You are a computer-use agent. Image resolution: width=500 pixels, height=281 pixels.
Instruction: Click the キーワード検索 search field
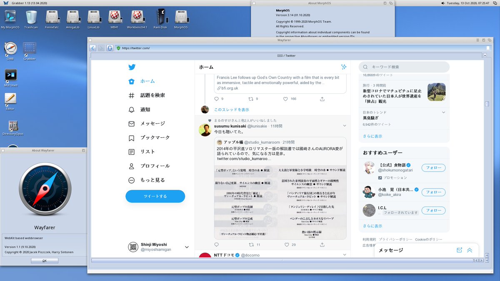(404, 67)
